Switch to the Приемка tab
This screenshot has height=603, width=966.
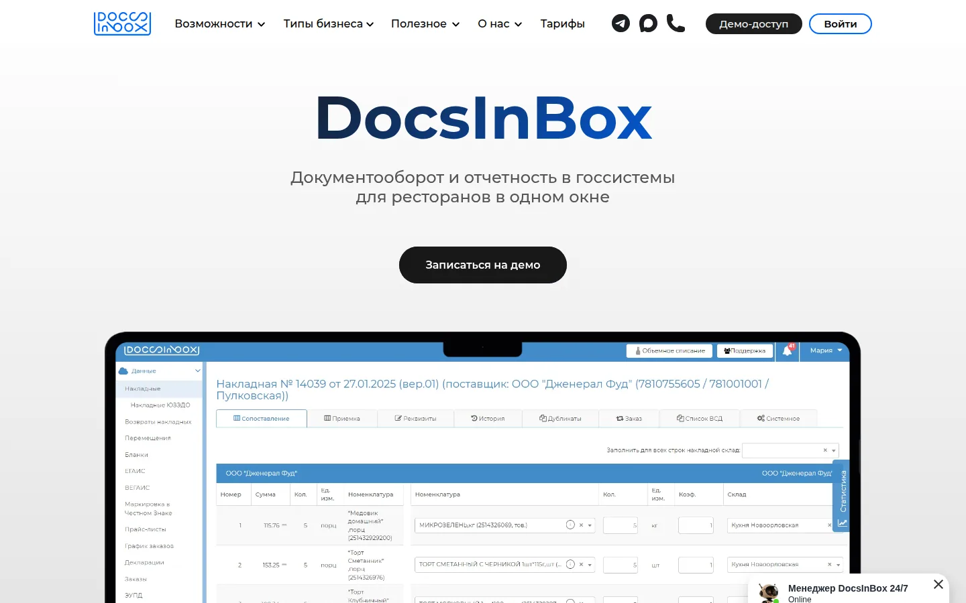342,418
